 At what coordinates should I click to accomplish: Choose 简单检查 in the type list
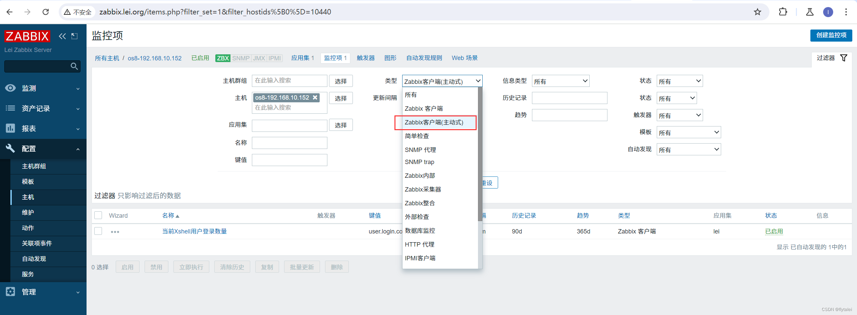(x=440, y=136)
